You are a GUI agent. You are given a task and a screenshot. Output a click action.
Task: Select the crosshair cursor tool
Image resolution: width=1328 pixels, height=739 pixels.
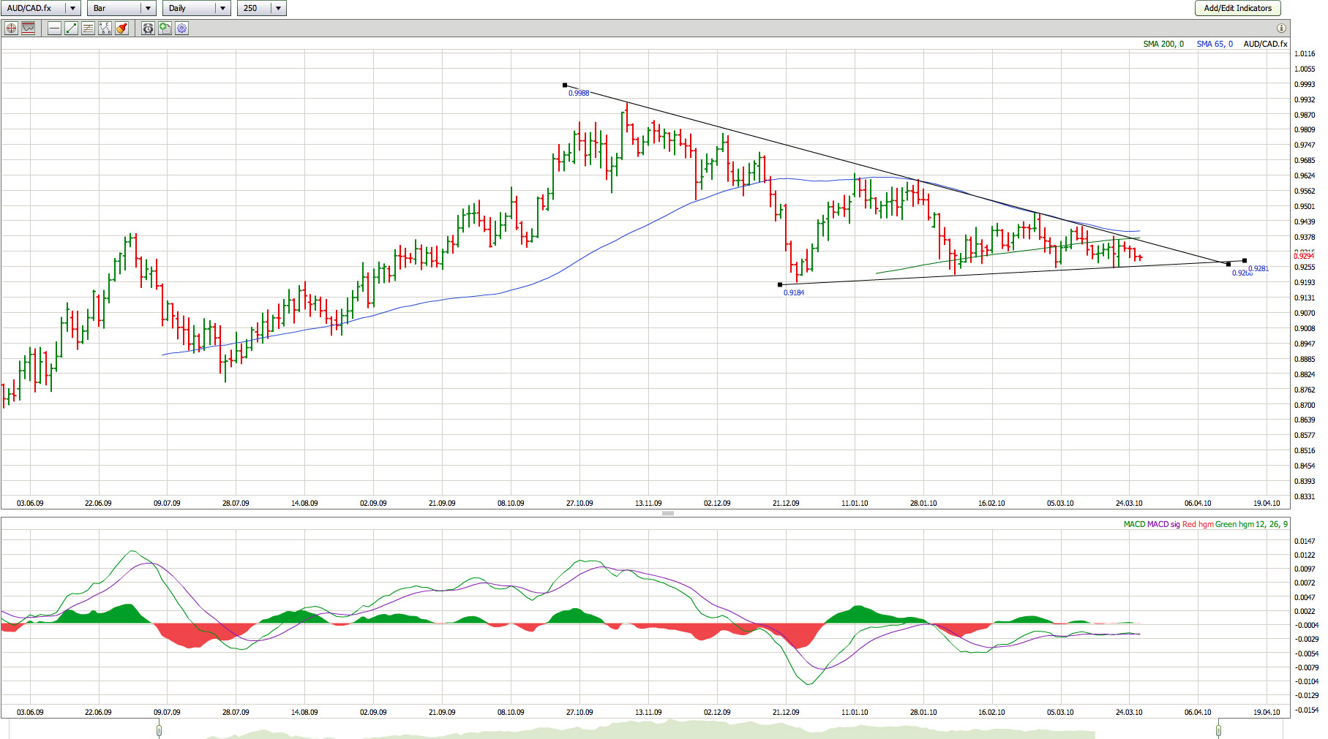[x=11, y=29]
